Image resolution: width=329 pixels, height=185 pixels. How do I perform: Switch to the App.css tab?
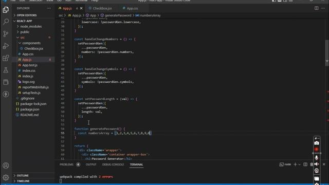click(132, 8)
